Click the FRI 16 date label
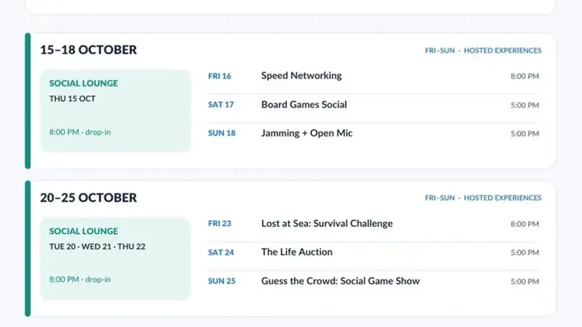 [219, 76]
